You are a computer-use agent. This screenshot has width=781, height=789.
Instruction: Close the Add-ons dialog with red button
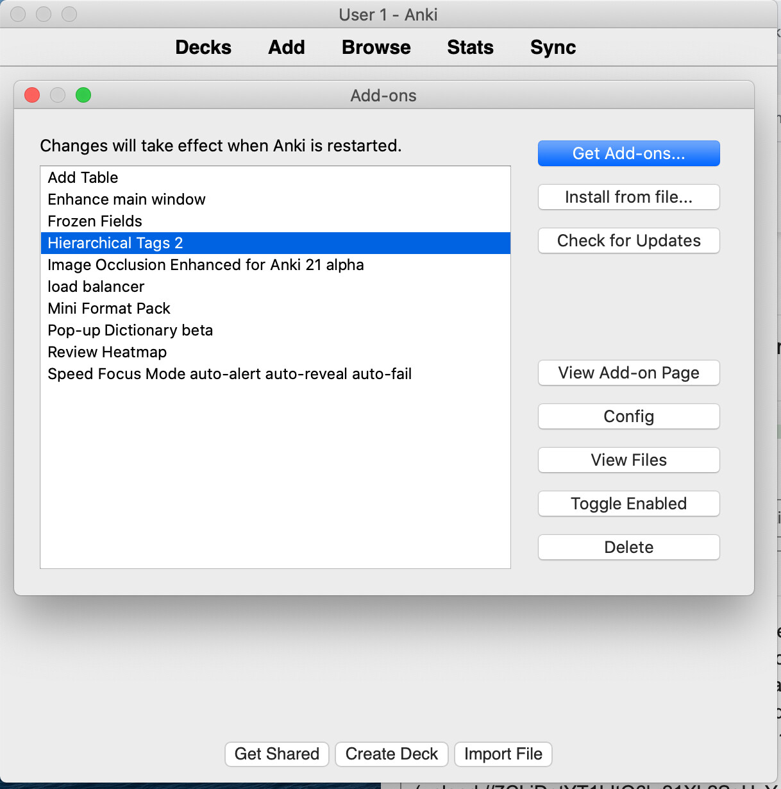coord(32,95)
